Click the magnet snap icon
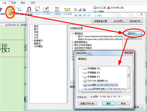Image resolution: width=147 pixels, height=111 pixels. pyautogui.click(x=29, y=9)
